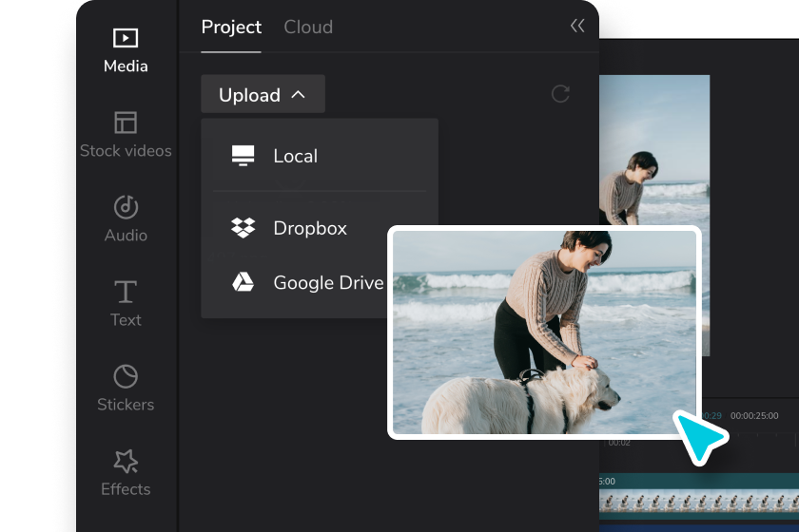This screenshot has width=799, height=532.
Task: Open the Stickers panel icon
Action: pyautogui.click(x=126, y=376)
